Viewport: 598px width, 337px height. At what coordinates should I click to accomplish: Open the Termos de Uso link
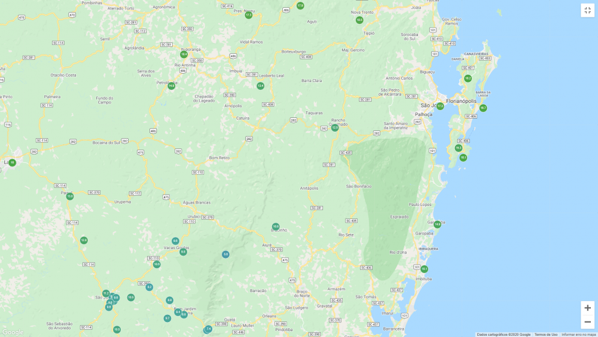(x=545, y=335)
